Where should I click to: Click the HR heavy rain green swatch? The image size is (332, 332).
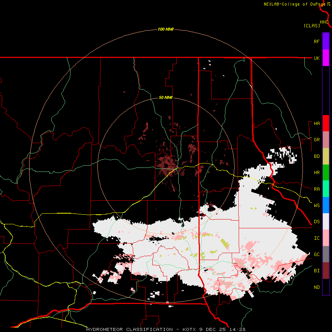coord(326,173)
